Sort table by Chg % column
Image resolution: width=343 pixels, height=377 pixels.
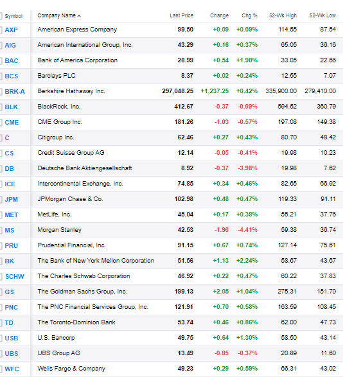click(x=249, y=15)
